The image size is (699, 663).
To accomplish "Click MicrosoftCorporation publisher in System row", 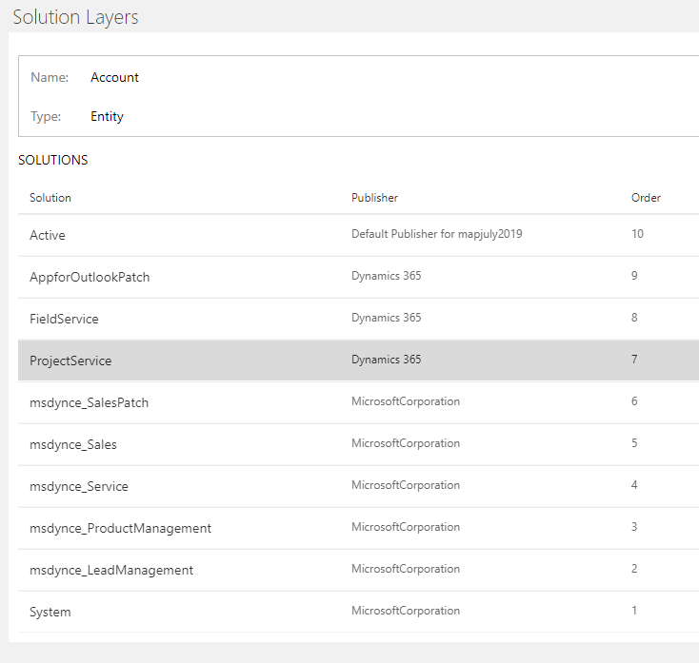I will 406,611.
